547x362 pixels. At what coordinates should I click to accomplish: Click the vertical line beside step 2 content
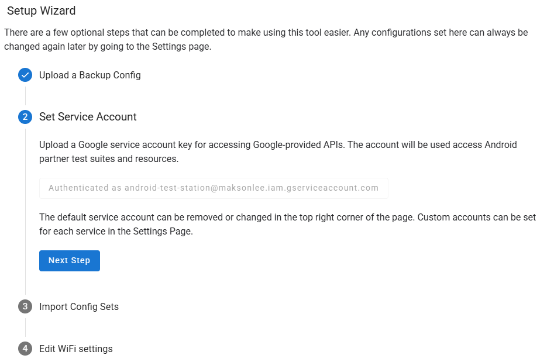25,212
